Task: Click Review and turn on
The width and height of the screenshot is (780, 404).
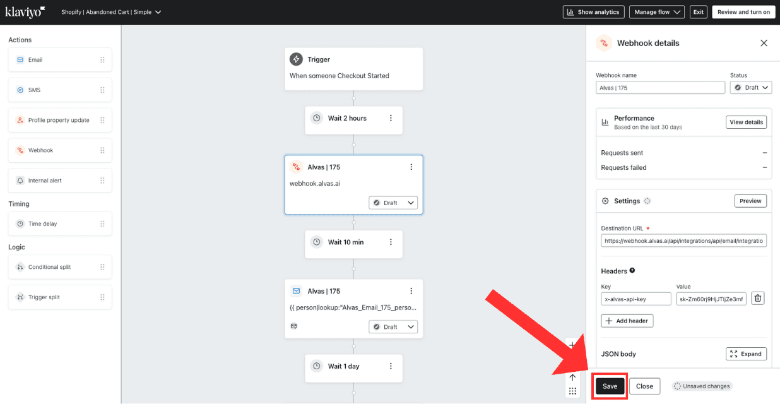Action: [x=743, y=12]
